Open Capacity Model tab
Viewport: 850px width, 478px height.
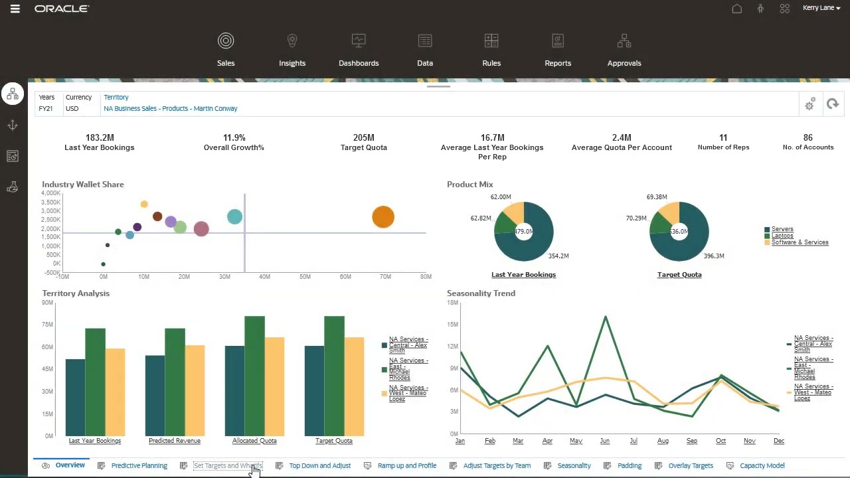click(x=762, y=465)
